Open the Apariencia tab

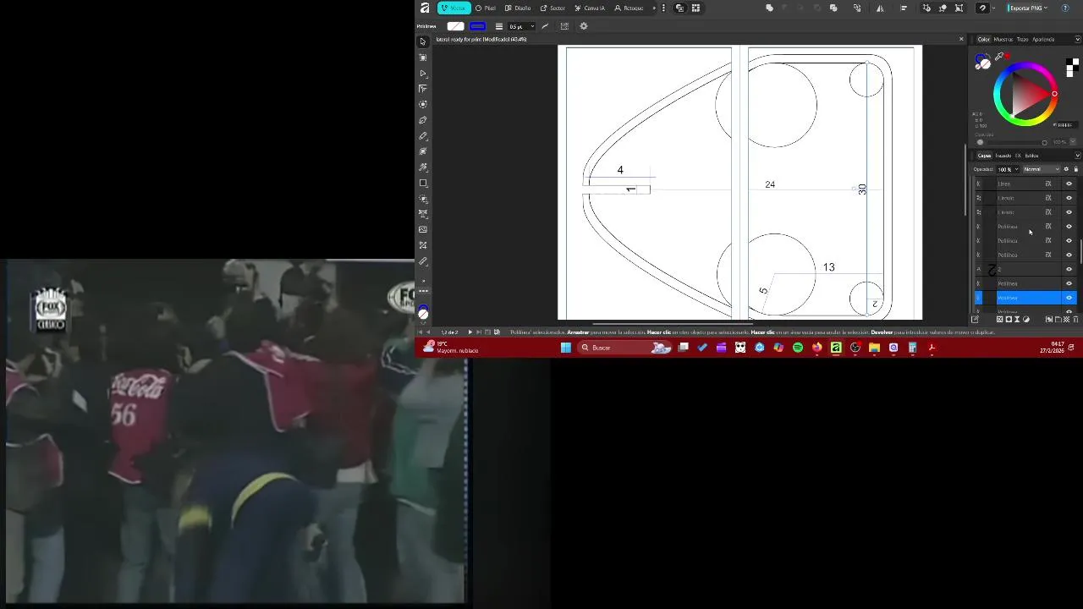(x=1043, y=39)
